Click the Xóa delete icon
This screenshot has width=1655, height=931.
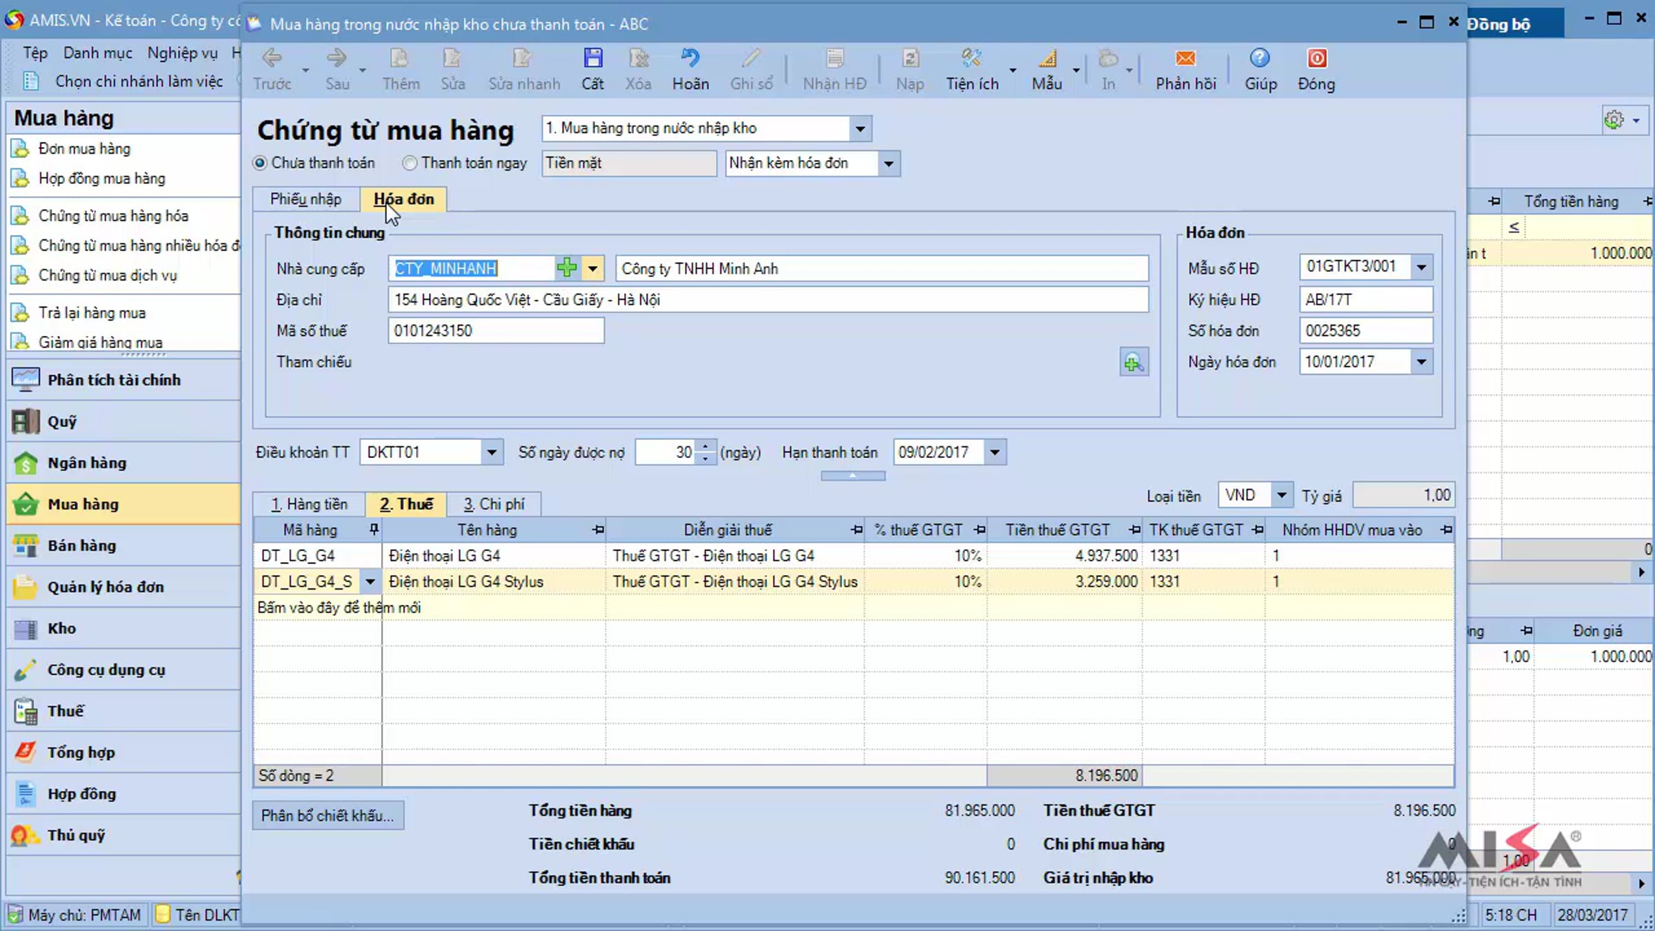pos(638,59)
